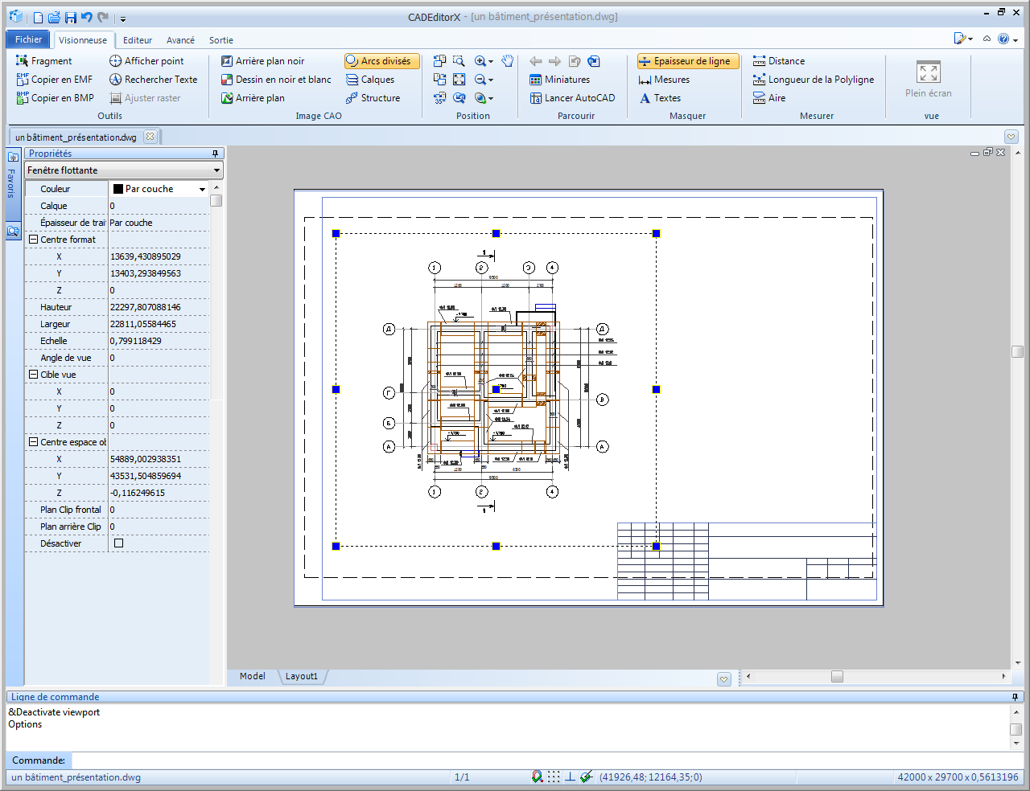Toggle the Désactiver checkbox
The image size is (1030, 791).
click(x=119, y=543)
